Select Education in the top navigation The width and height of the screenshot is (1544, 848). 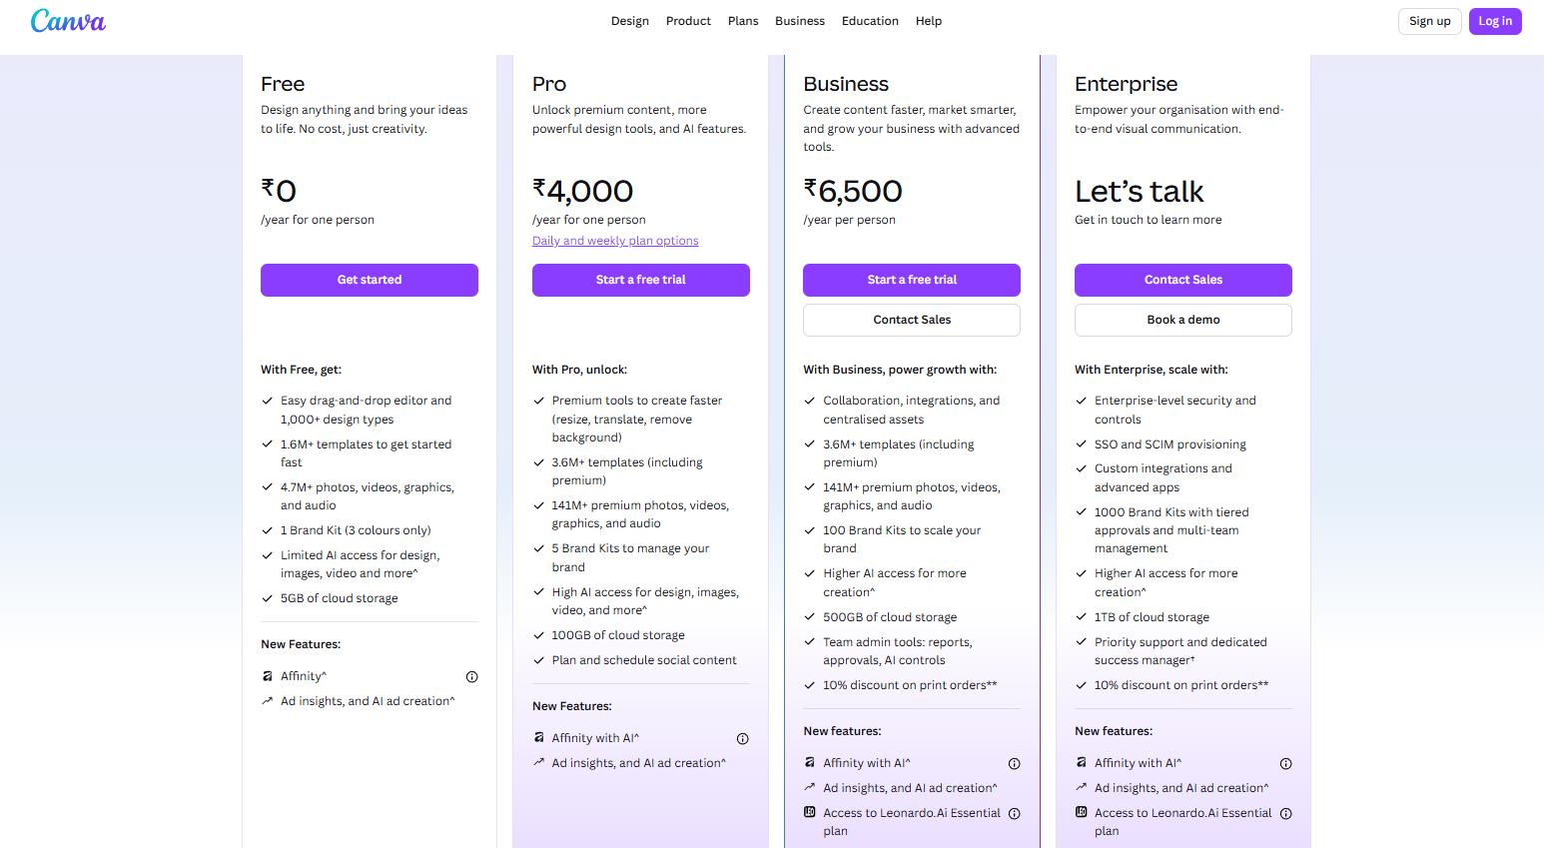pos(870,20)
